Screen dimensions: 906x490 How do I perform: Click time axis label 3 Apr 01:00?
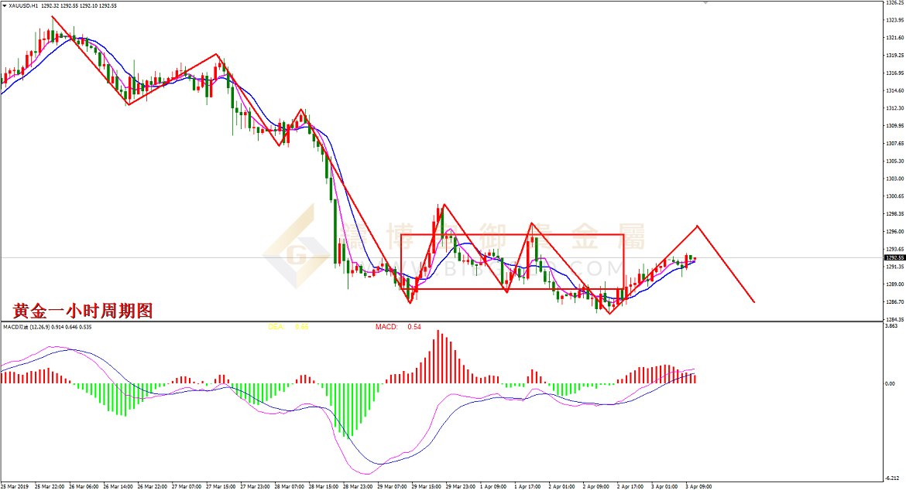point(664,487)
